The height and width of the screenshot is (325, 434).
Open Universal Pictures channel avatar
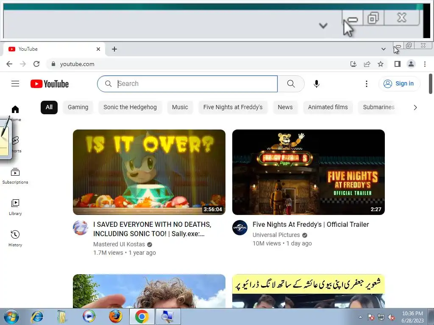240,228
